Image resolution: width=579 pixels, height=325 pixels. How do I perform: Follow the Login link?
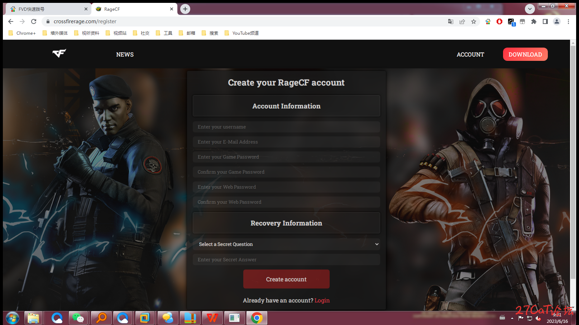[322, 300]
